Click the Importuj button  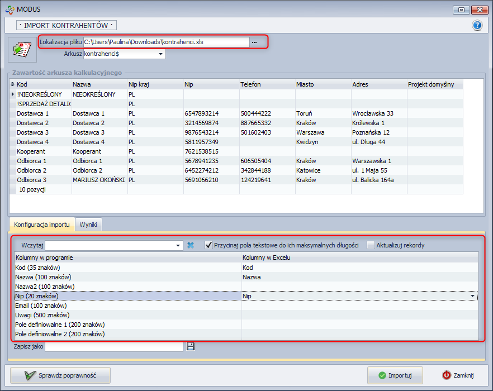click(x=395, y=375)
